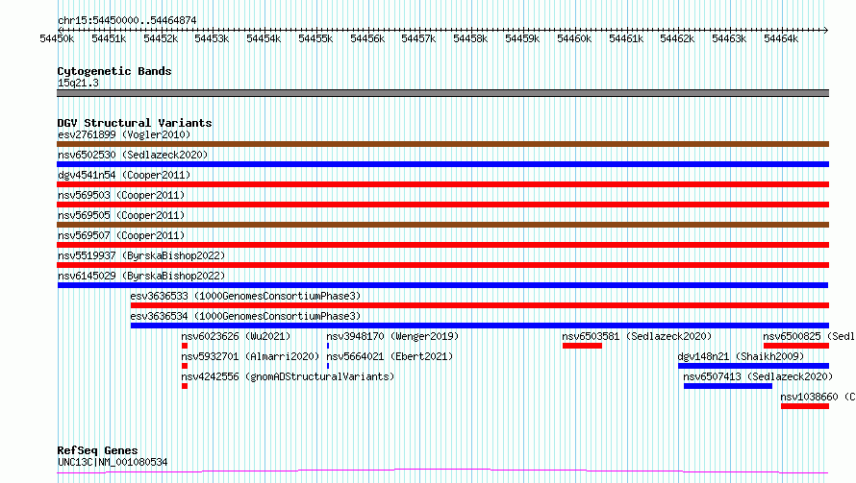The image size is (856, 483).
Task: Open the nsv6502530 (Sedlazeck2020) label
Action: pyautogui.click(x=133, y=155)
